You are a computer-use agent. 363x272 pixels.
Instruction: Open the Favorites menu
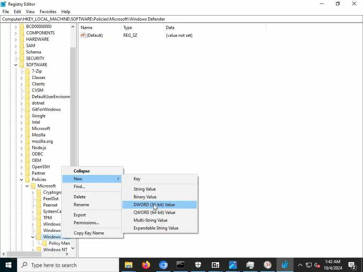(x=48, y=12)
